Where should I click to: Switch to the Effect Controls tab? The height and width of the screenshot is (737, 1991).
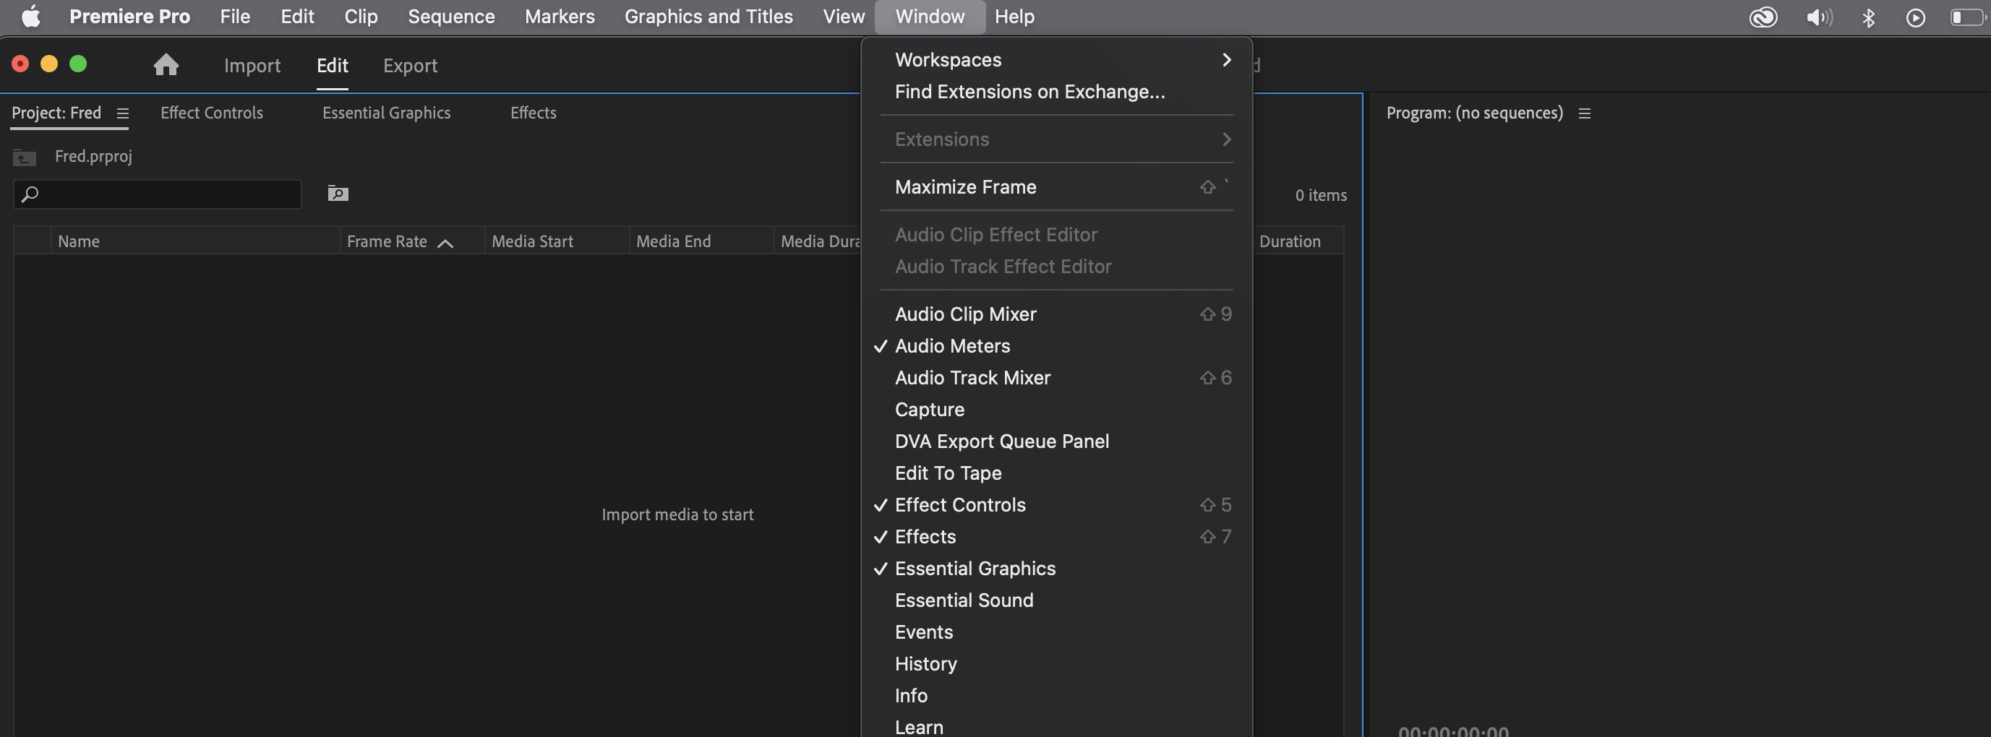tap(211, 113)
